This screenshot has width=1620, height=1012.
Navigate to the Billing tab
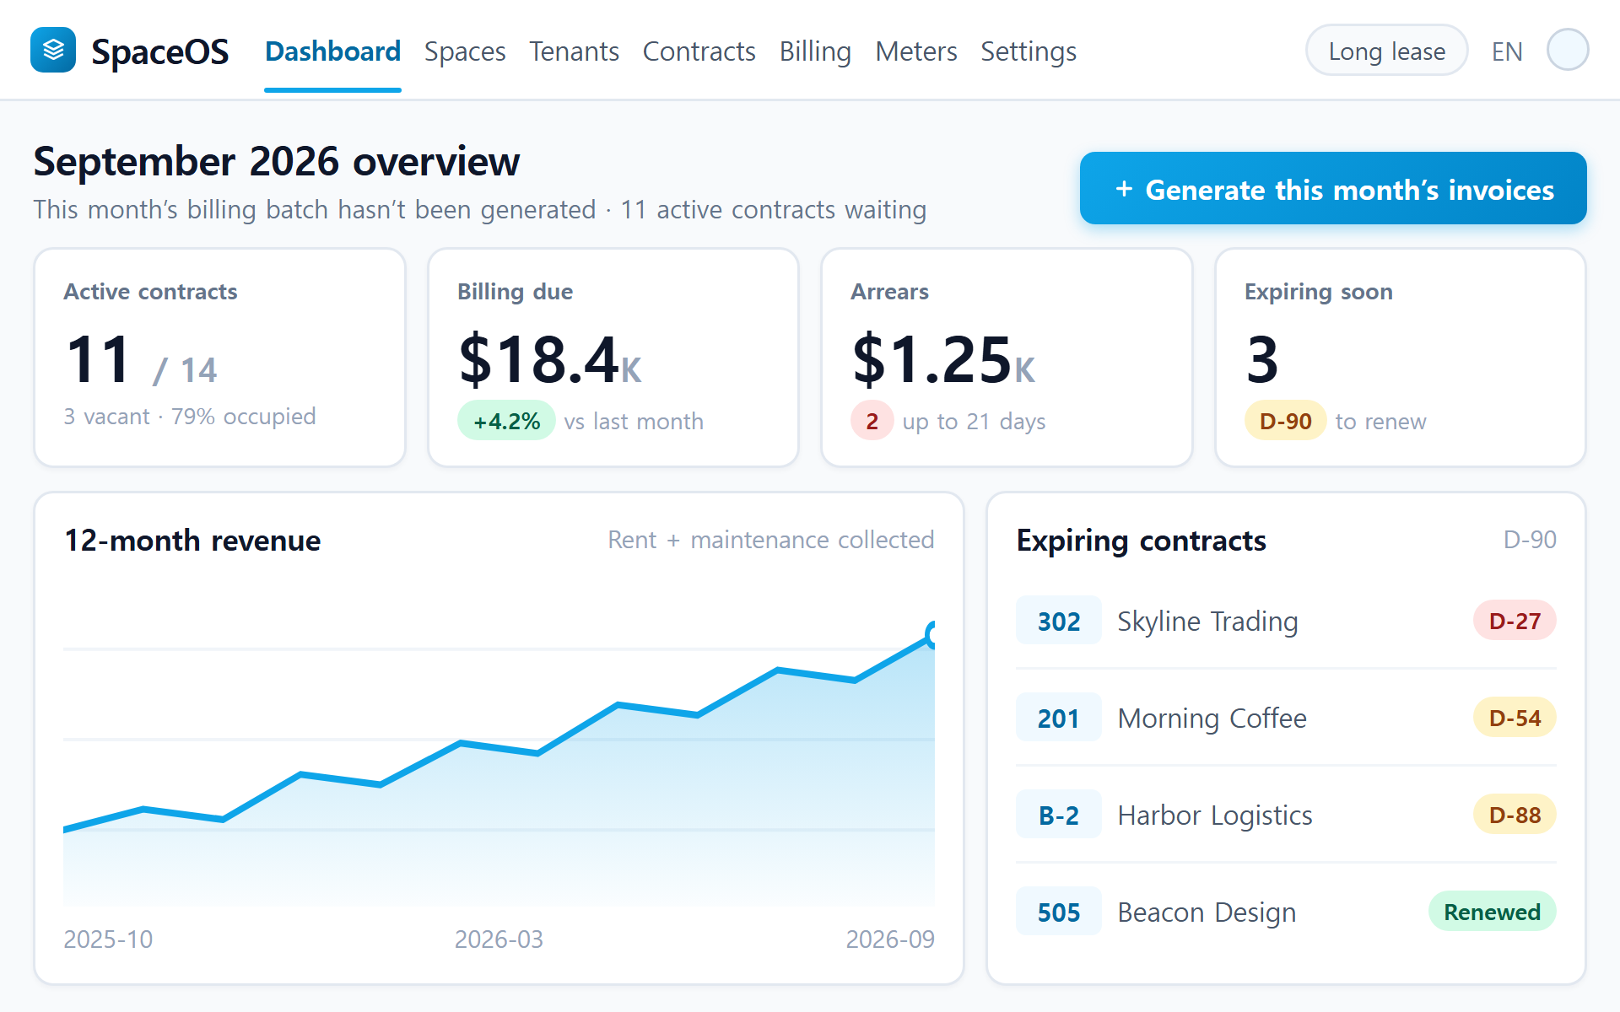(815, 51)
